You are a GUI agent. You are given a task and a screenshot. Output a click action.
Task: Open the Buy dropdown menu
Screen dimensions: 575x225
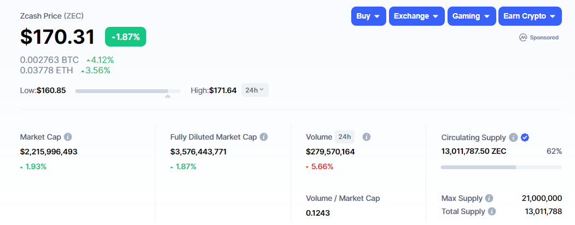pyautogui.click(x=369, y=16)
